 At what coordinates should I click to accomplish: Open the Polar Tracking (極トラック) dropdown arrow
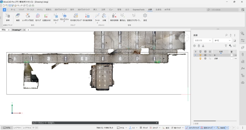tap(183, 128)
